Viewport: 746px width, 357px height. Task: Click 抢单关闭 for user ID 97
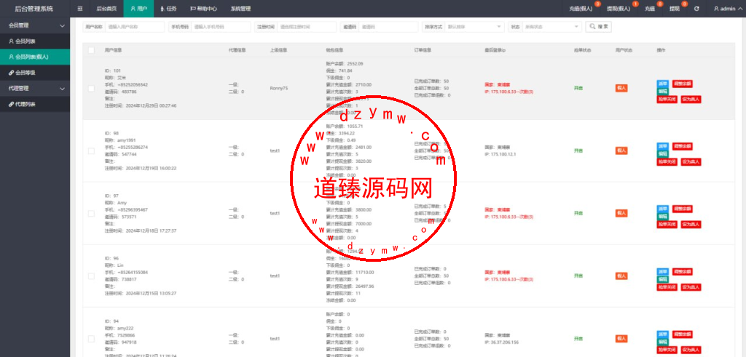667,225
